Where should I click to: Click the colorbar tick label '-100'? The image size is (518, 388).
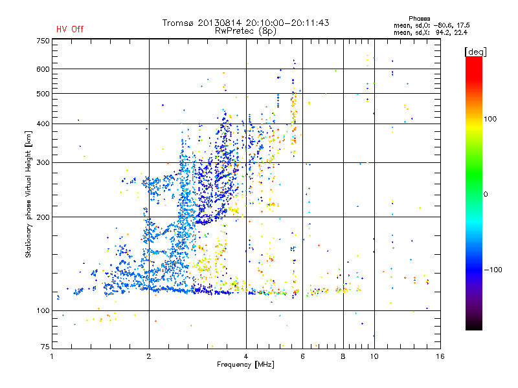tap(493, 270)
